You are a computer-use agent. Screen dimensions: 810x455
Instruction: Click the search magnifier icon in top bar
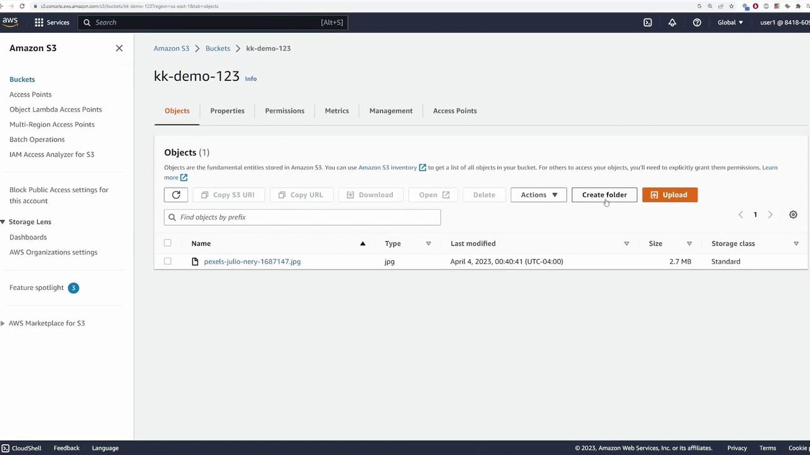(87, 22)
